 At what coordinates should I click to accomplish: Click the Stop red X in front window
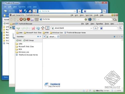(x=33, y=28)
